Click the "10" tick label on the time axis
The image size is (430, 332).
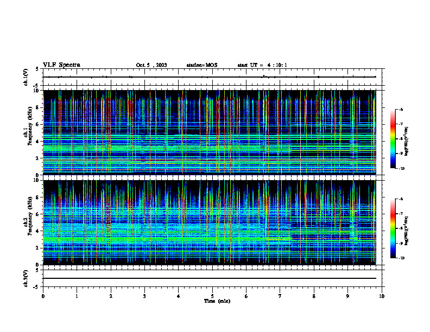tap(382, 296)
